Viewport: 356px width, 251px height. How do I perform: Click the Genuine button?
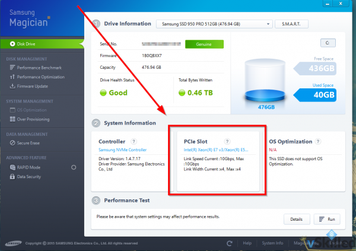pyautogui.click(x=204, y=45)
